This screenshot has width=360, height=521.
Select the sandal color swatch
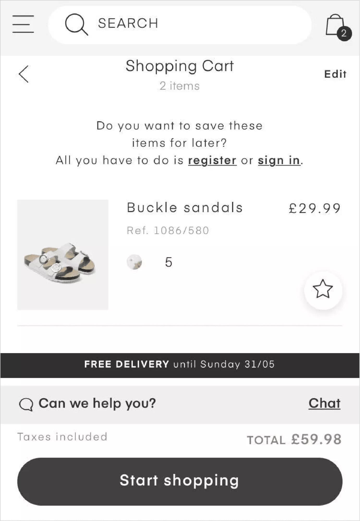pyautogui.click(x=134, y=262)
